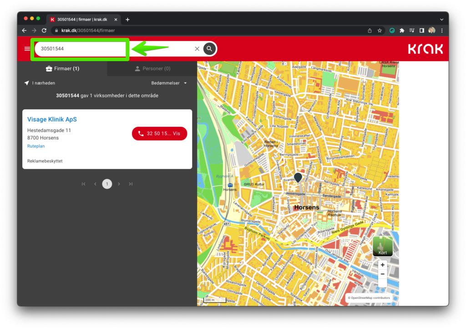Go to the next results page
The height and width of the screenshot is (329, 466).
point(119,184)
